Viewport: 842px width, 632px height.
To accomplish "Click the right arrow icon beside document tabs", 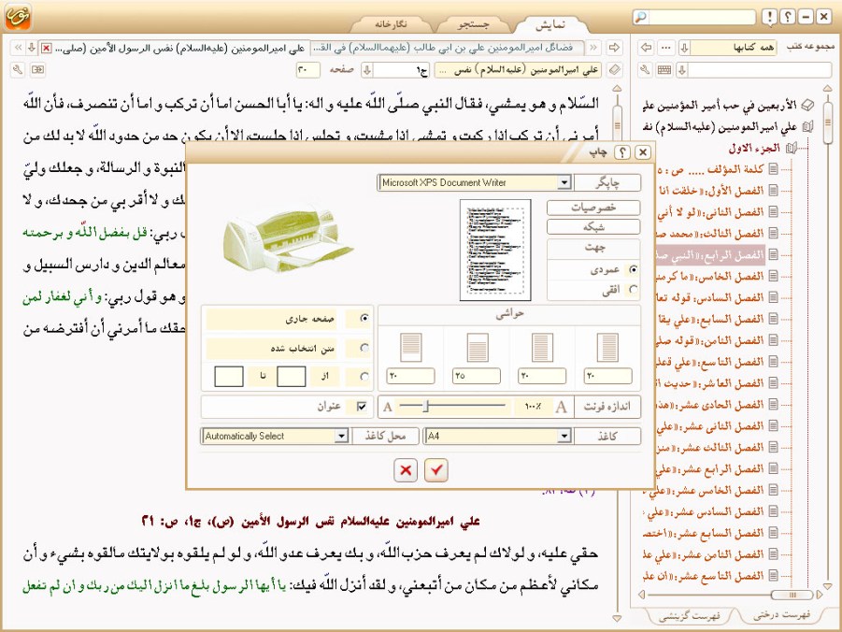I will [x=614, y=48].
